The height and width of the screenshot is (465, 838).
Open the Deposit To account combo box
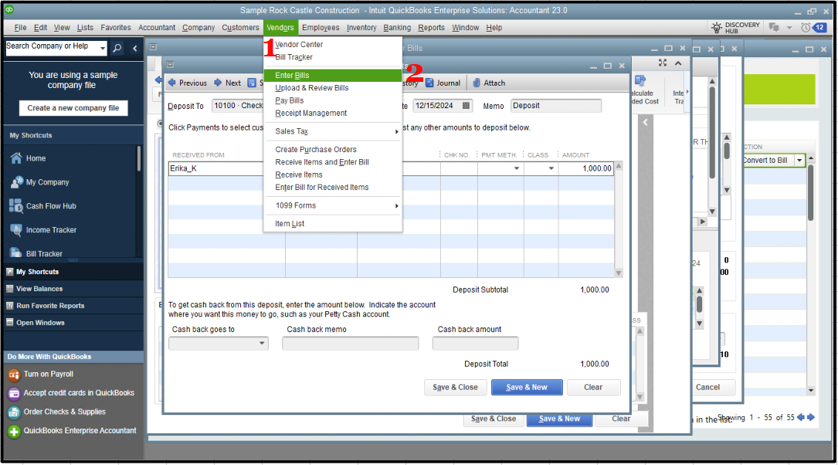pyautogui.click(x=238, y=106)
